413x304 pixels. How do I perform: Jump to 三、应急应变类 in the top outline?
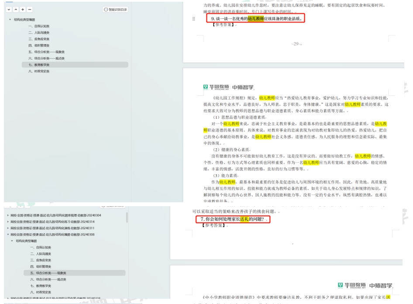pos(38,39)
